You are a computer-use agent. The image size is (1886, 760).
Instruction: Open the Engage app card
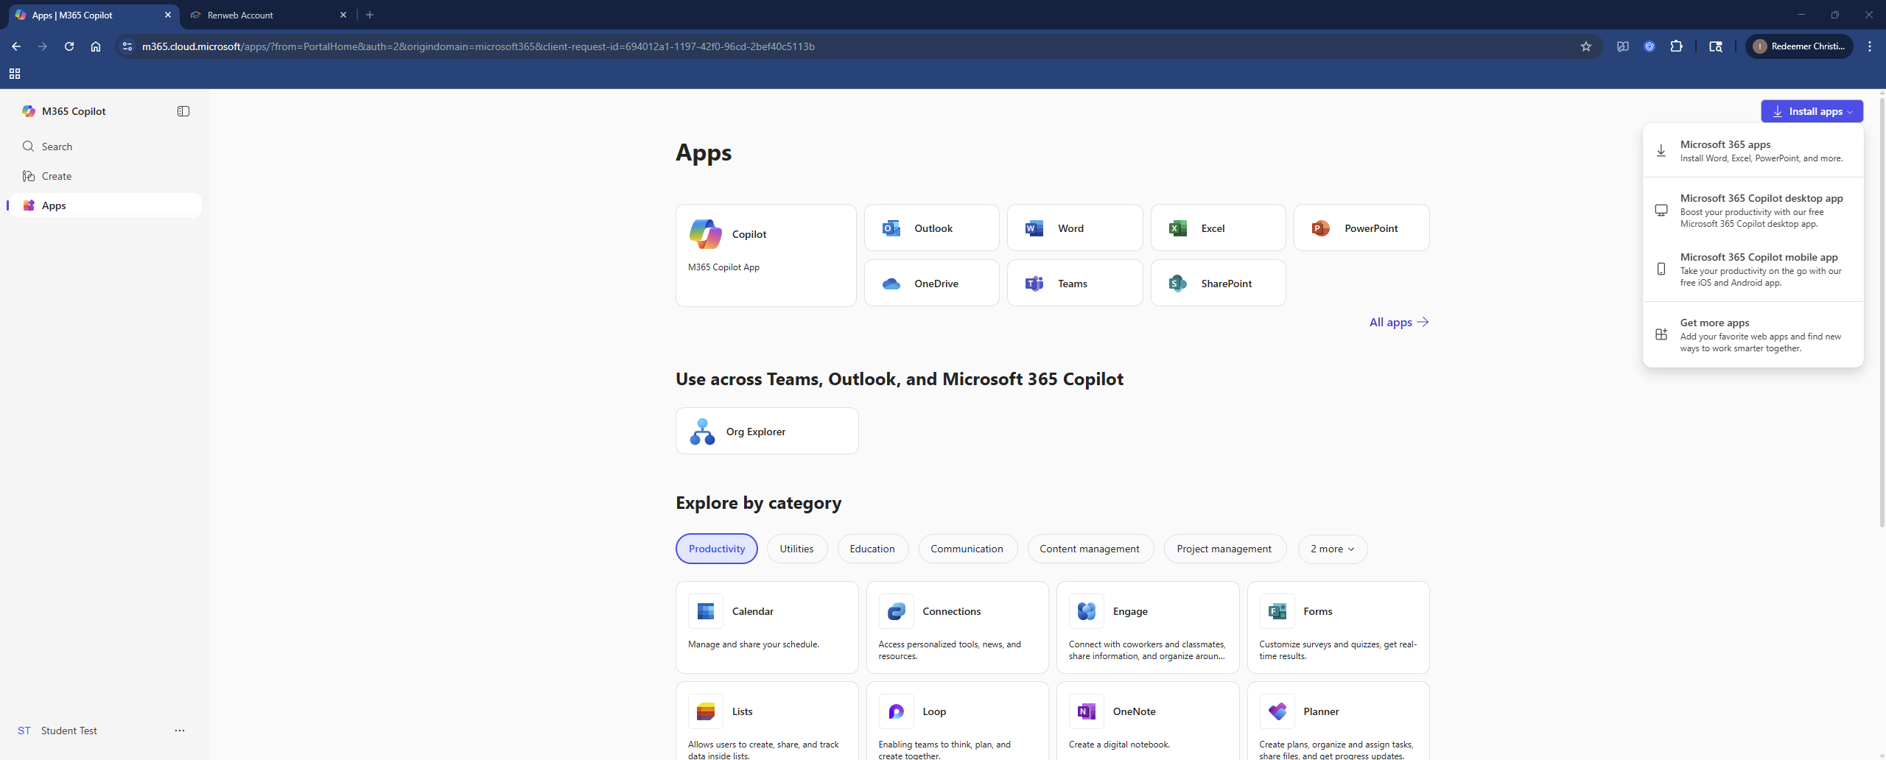click(1148, 627)
